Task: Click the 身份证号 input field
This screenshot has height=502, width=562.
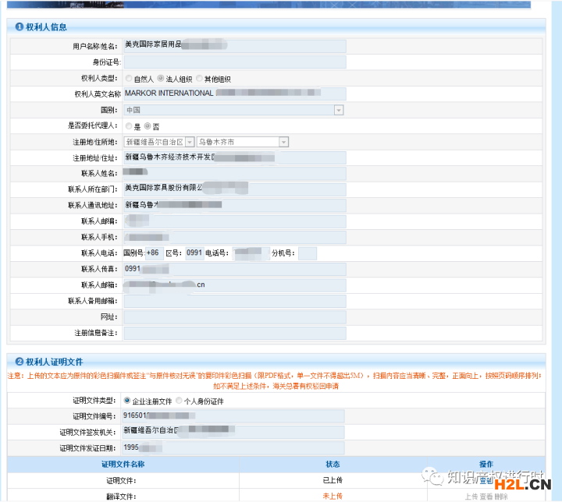Action: 233,62
